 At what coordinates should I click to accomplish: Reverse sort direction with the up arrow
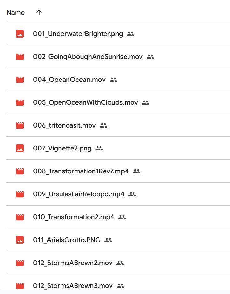(39, 12)
